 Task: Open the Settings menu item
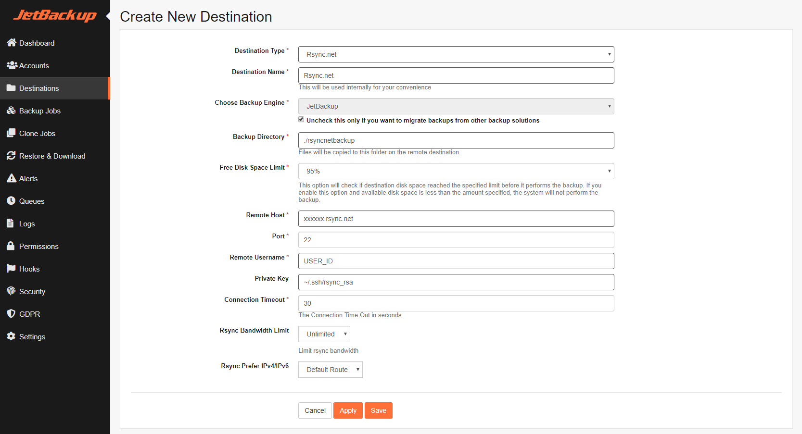(x=55, y=337)
